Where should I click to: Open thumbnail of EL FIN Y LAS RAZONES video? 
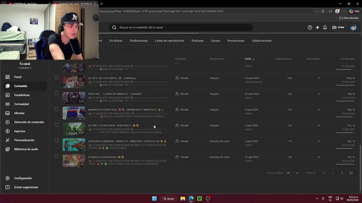[74, 129]
